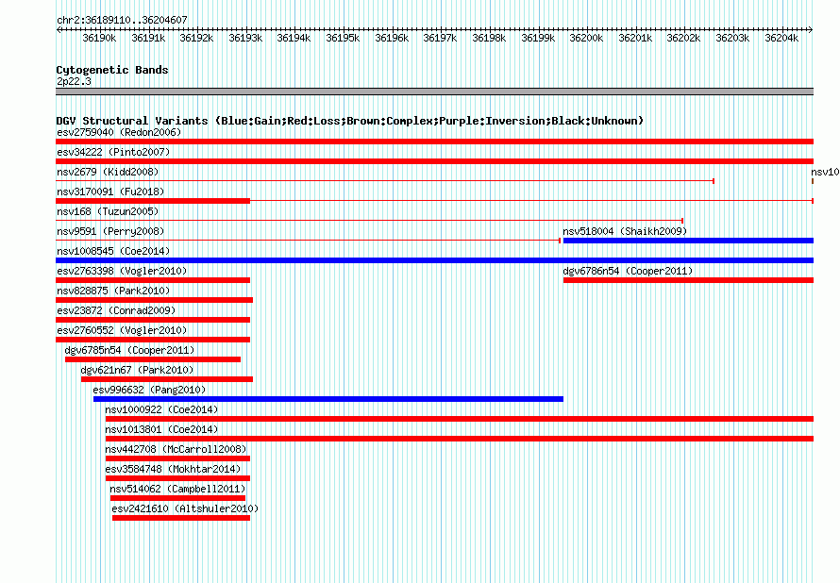Click the blue bar of esv996632
840x583 pixels.
[x=328, y=399]
